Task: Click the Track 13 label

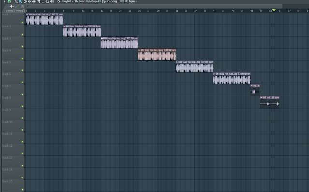Action: pos(7,158)
